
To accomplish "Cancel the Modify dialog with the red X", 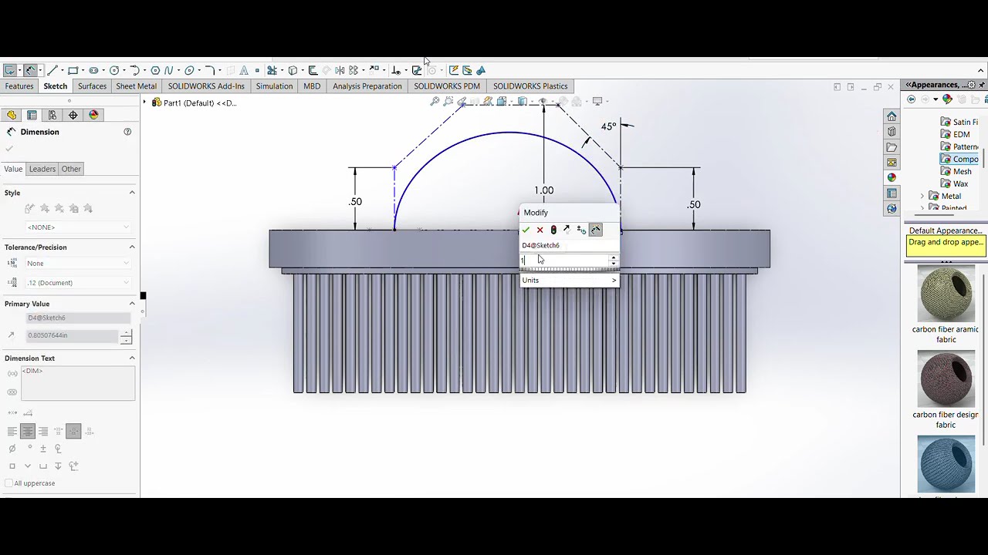I will click(540, 230).
